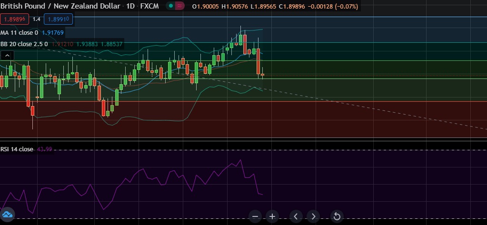Click the blue buy price 1.89910
Viewport: 487px width, 225px height.
(x=57, y=19)
